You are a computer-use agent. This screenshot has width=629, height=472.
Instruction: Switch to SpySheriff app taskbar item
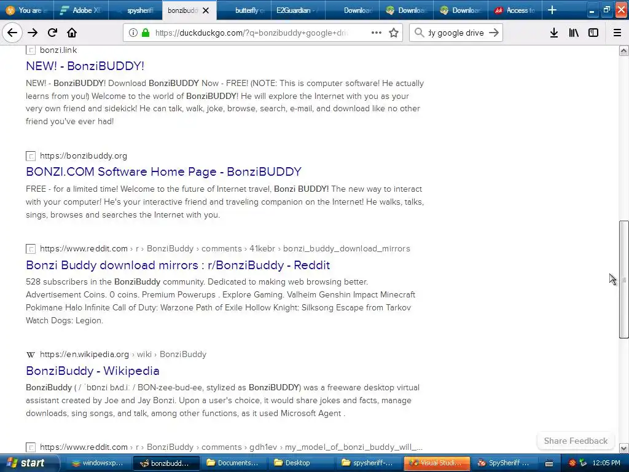pyautogui.click(x=504, y=463)
